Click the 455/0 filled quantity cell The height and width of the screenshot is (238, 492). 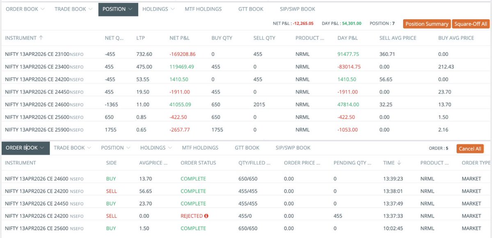(x=245, y=216)
